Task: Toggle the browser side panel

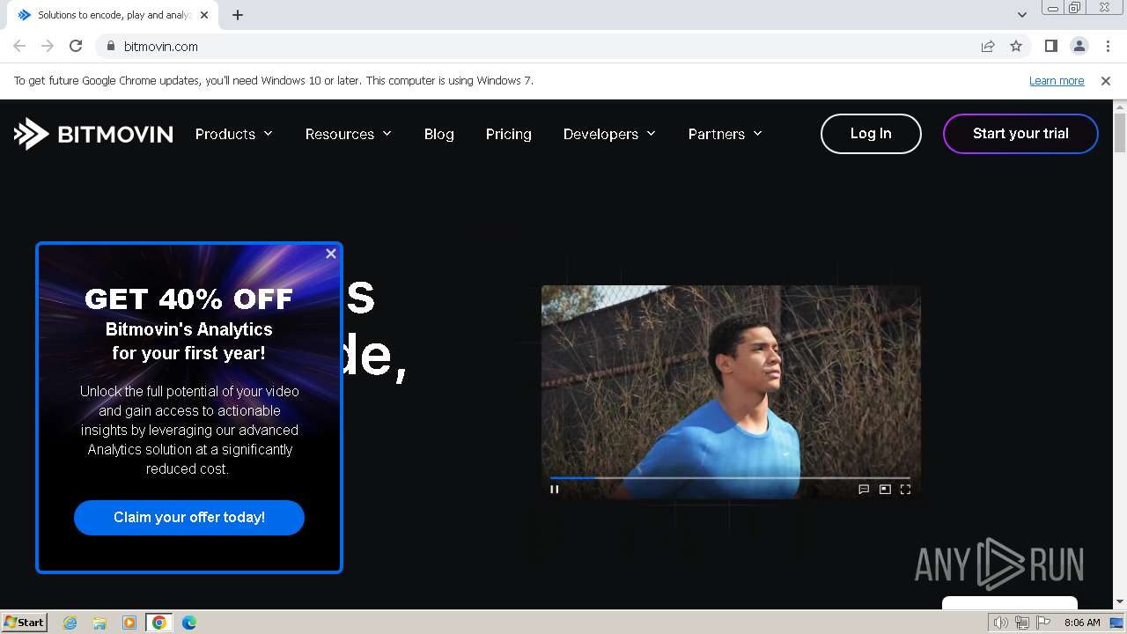Action: (x=1051, y=46)
